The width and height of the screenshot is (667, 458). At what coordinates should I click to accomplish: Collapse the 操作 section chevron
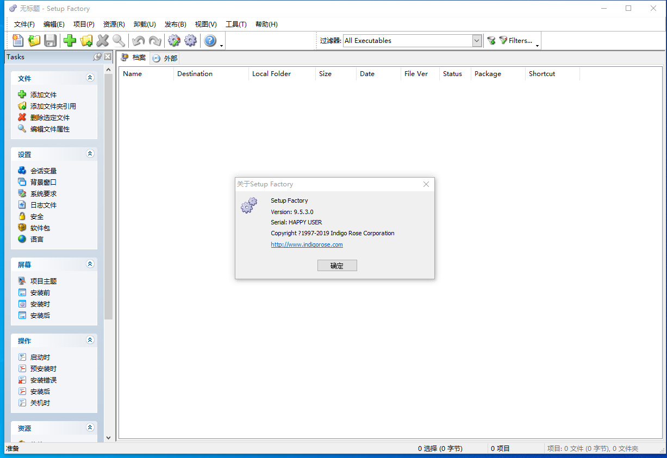[90, 340]
